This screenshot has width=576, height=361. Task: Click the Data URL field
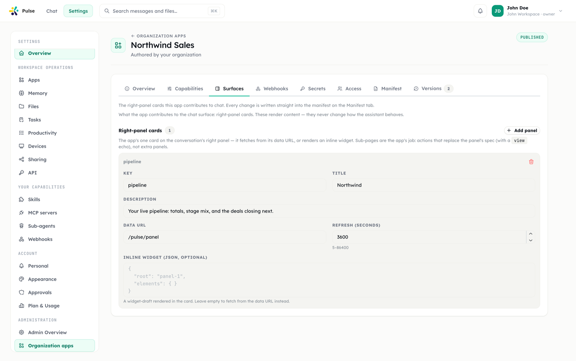coord(225,237)
